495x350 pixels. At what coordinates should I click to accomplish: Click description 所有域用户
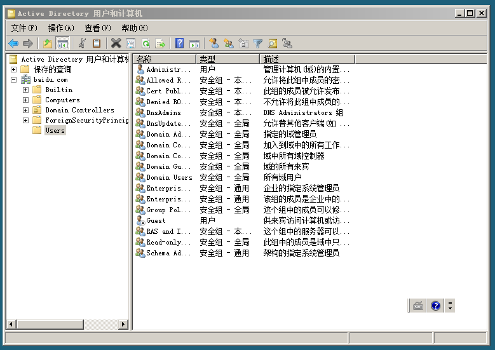[283, 177]
